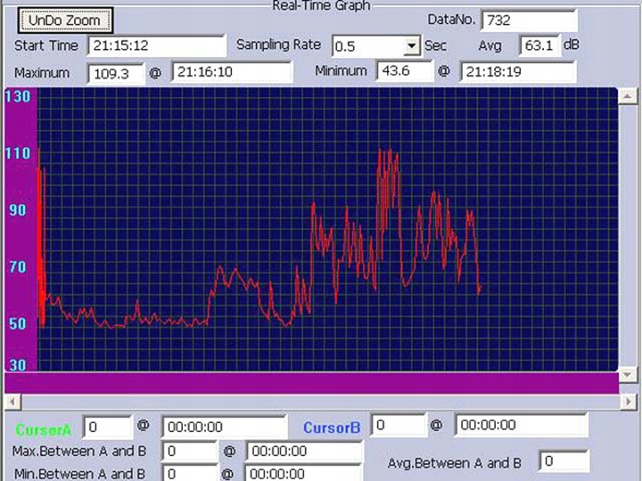Open the Sampling Rate dropdown arrow

(x=411, y=45)
